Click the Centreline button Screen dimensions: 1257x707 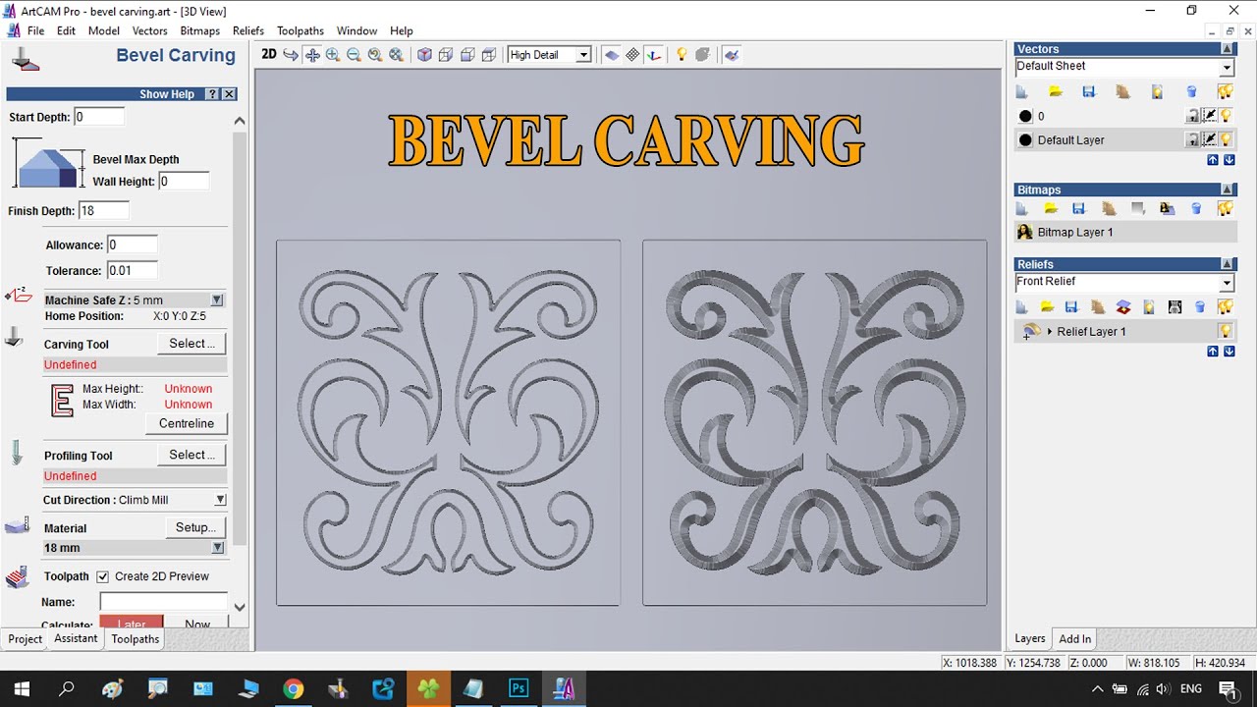pyautogui.click(x=187, y=423)
